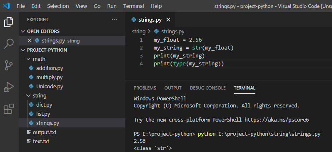Viewport: 332px width, 152px height.
Task: Click the terminal output <class 'str'>
Action: 152,148
